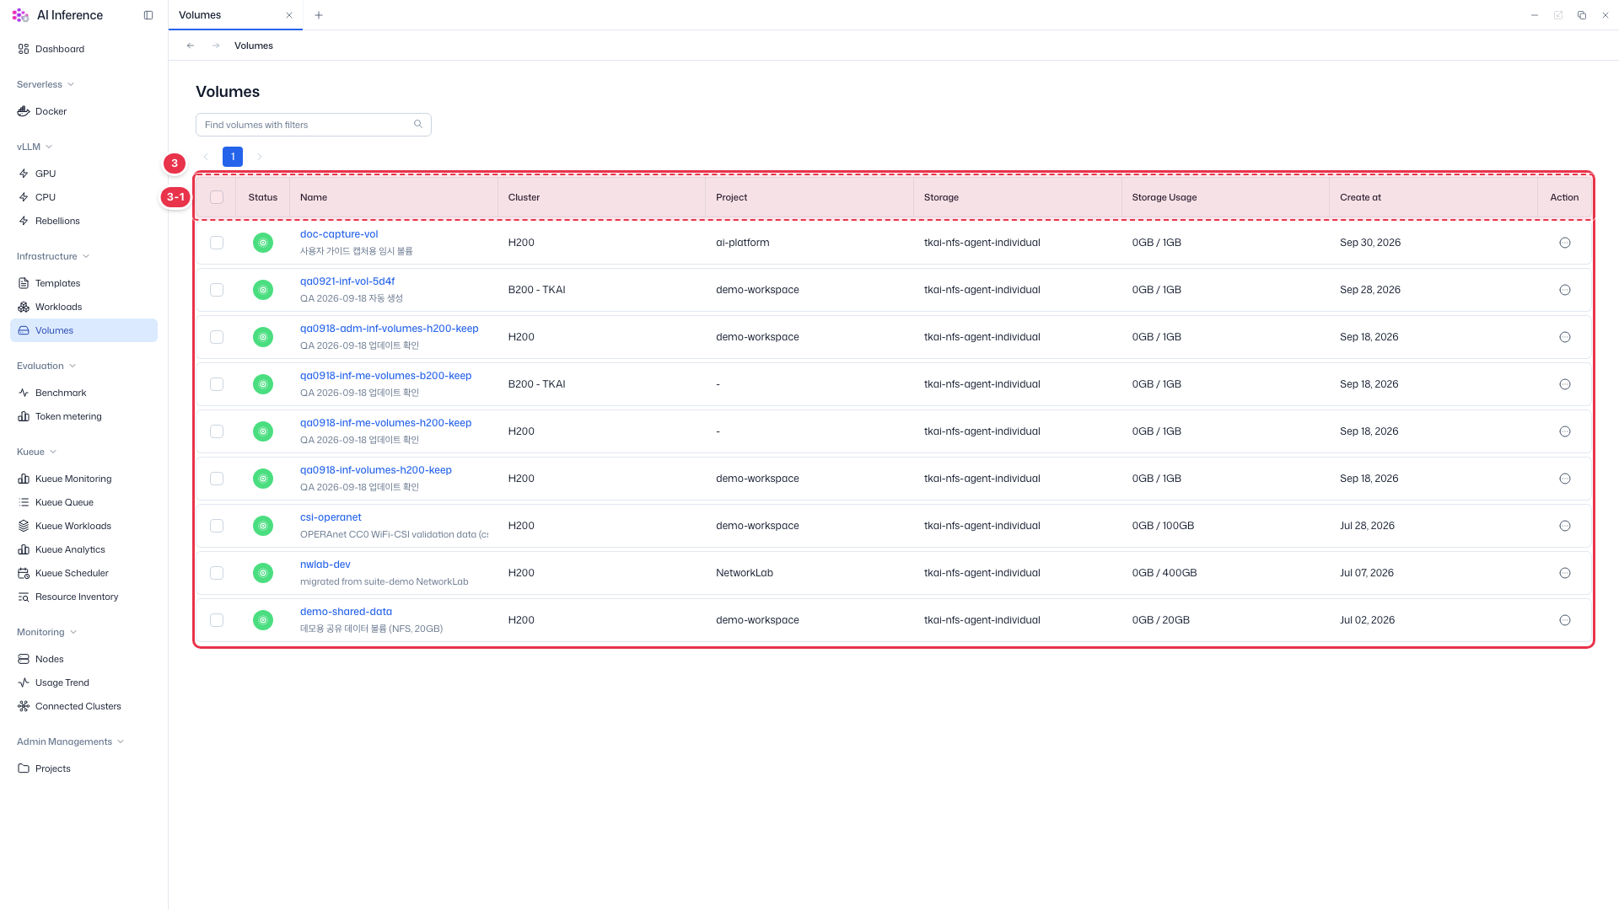Open the csi-operanet volume link
1619x910 pixels.
331,517
